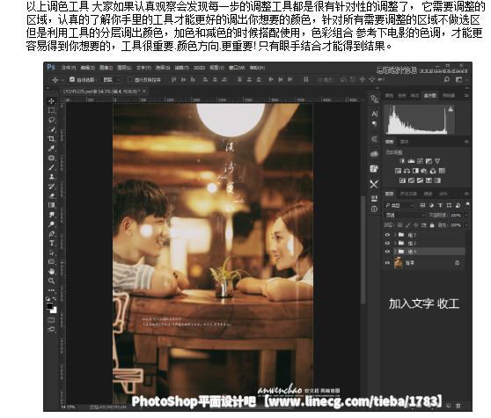Open the 3D menu
The width and height of the screenshot is (491, 418).
tap(199, 68)
